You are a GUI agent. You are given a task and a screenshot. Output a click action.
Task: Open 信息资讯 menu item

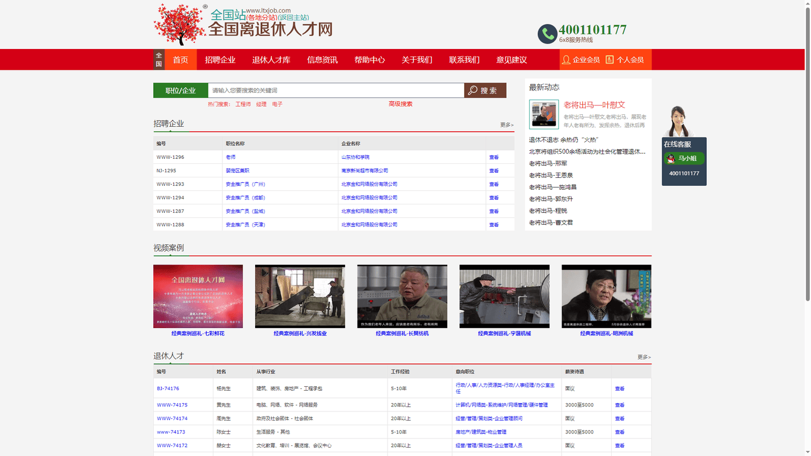(323, 60)
